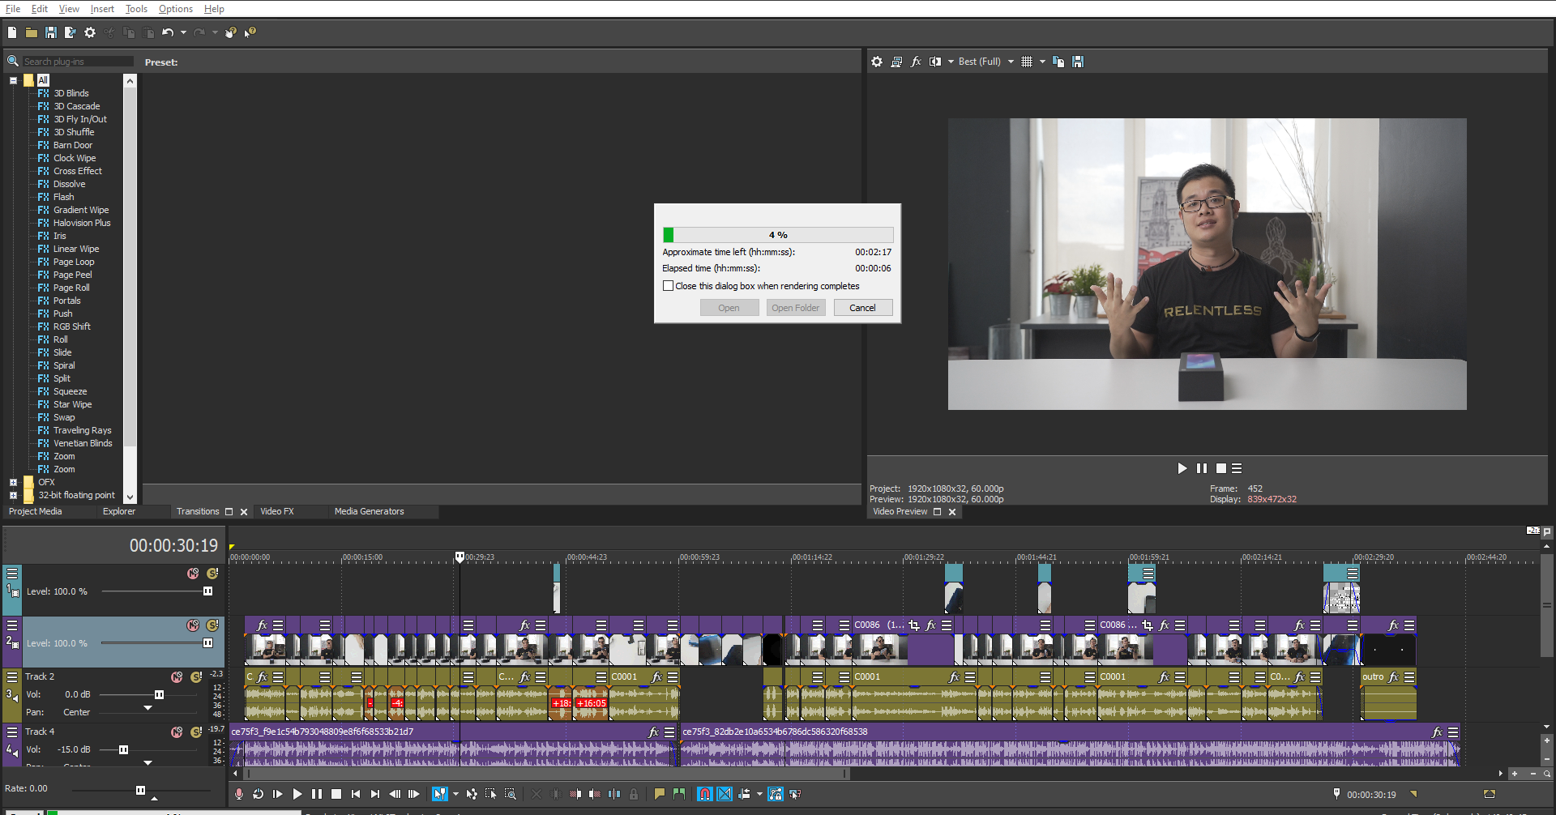Pause playback in Video Preview window
Screen dimensions: 1556x815
[x=1202, y=468]
